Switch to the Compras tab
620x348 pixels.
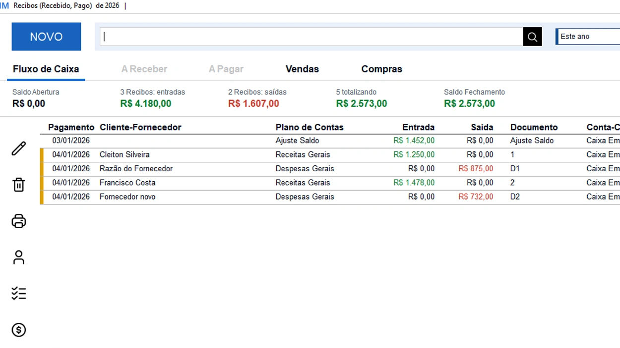click(381, 69)
